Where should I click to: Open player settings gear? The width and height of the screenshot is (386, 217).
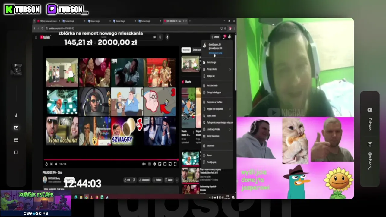point(155,164)
